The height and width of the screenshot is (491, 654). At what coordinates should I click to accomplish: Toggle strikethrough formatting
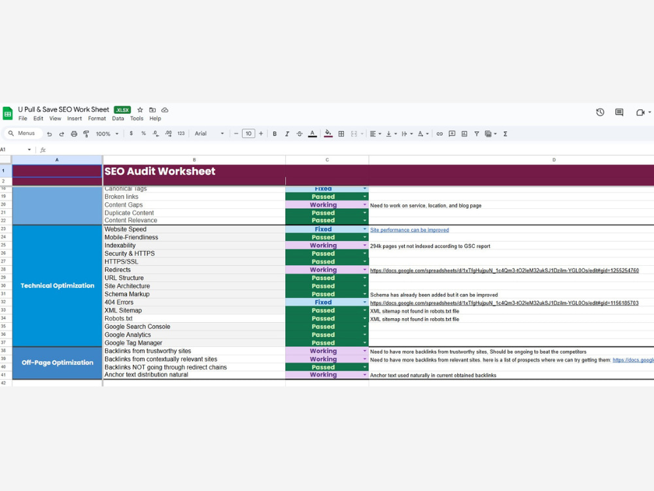[x=300, y=134]
